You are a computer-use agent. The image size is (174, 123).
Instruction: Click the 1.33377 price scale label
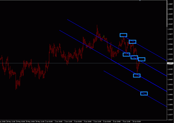coord(170,115)
